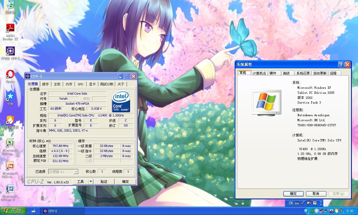Open the SPD tab in CPU-Z
The height and width of the screenshot is (215, 358).
point(81,84)
